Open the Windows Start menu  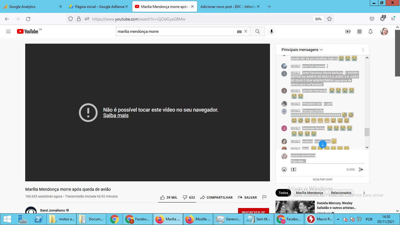[7, 219]
